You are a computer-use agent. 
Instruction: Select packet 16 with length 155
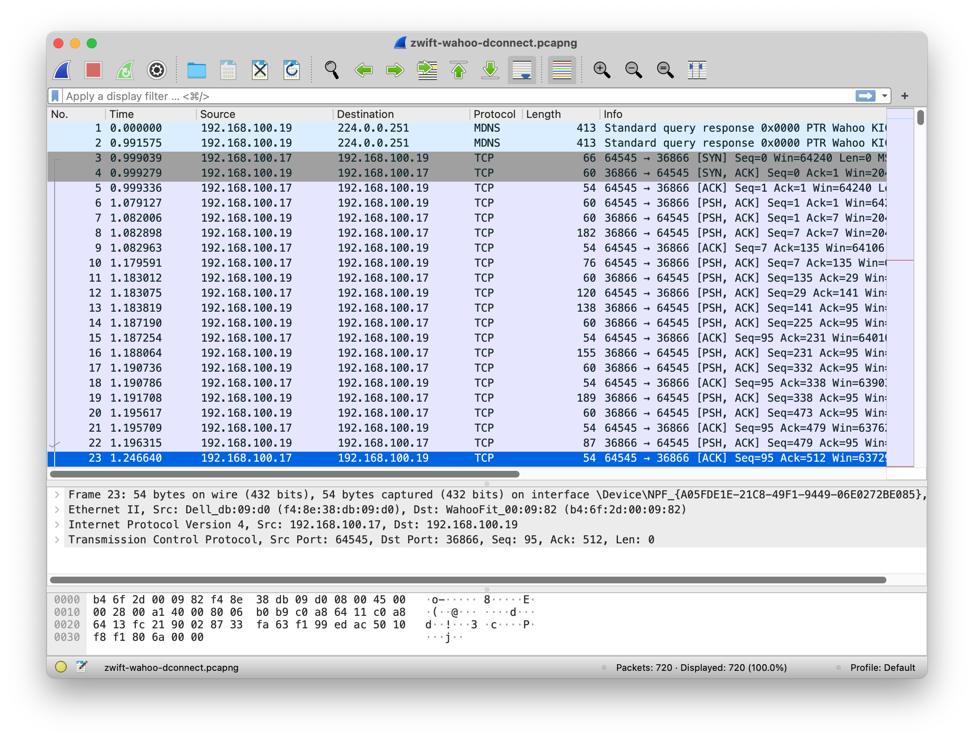point(467,353)
